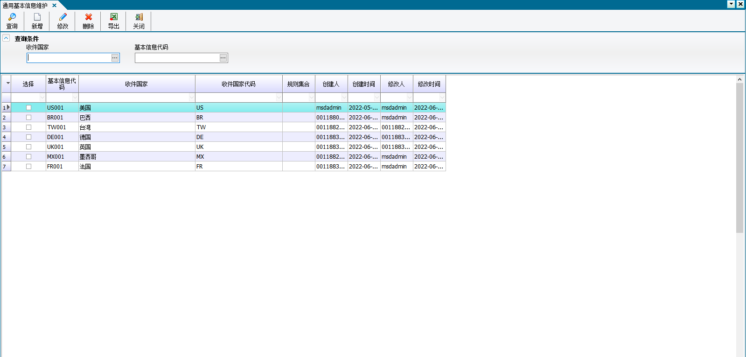Image resolution: width=746 pixels, height=357 pixels.
Task: Click creation date 2022-05 cell in US001 row
Action: pos(364,108)
